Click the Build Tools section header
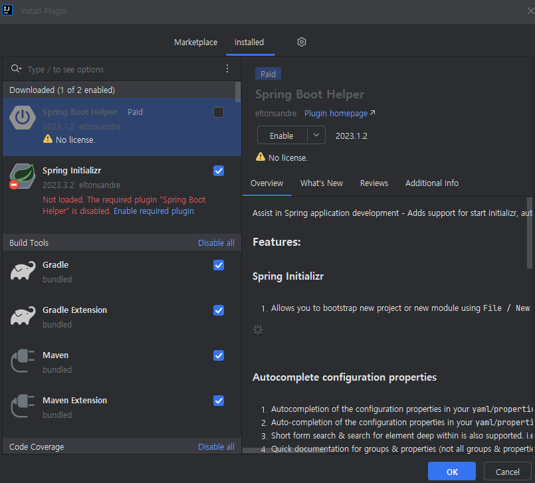 [29, 243]
